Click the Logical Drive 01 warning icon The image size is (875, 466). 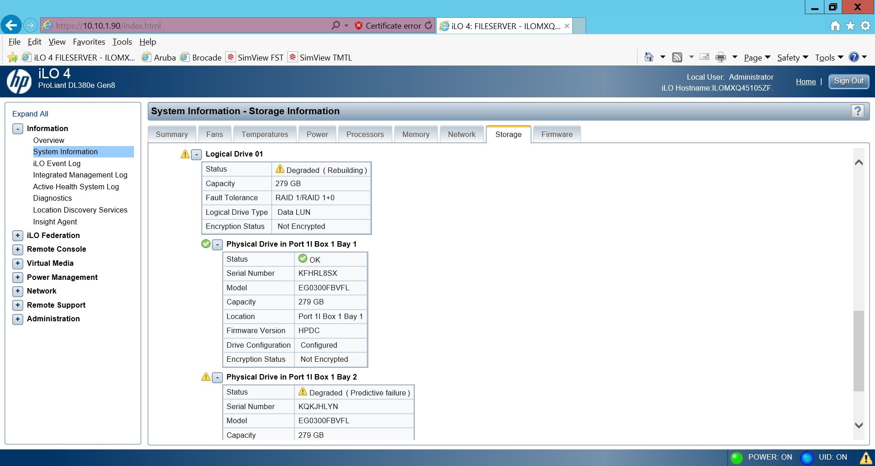click(x=185, y=154)
